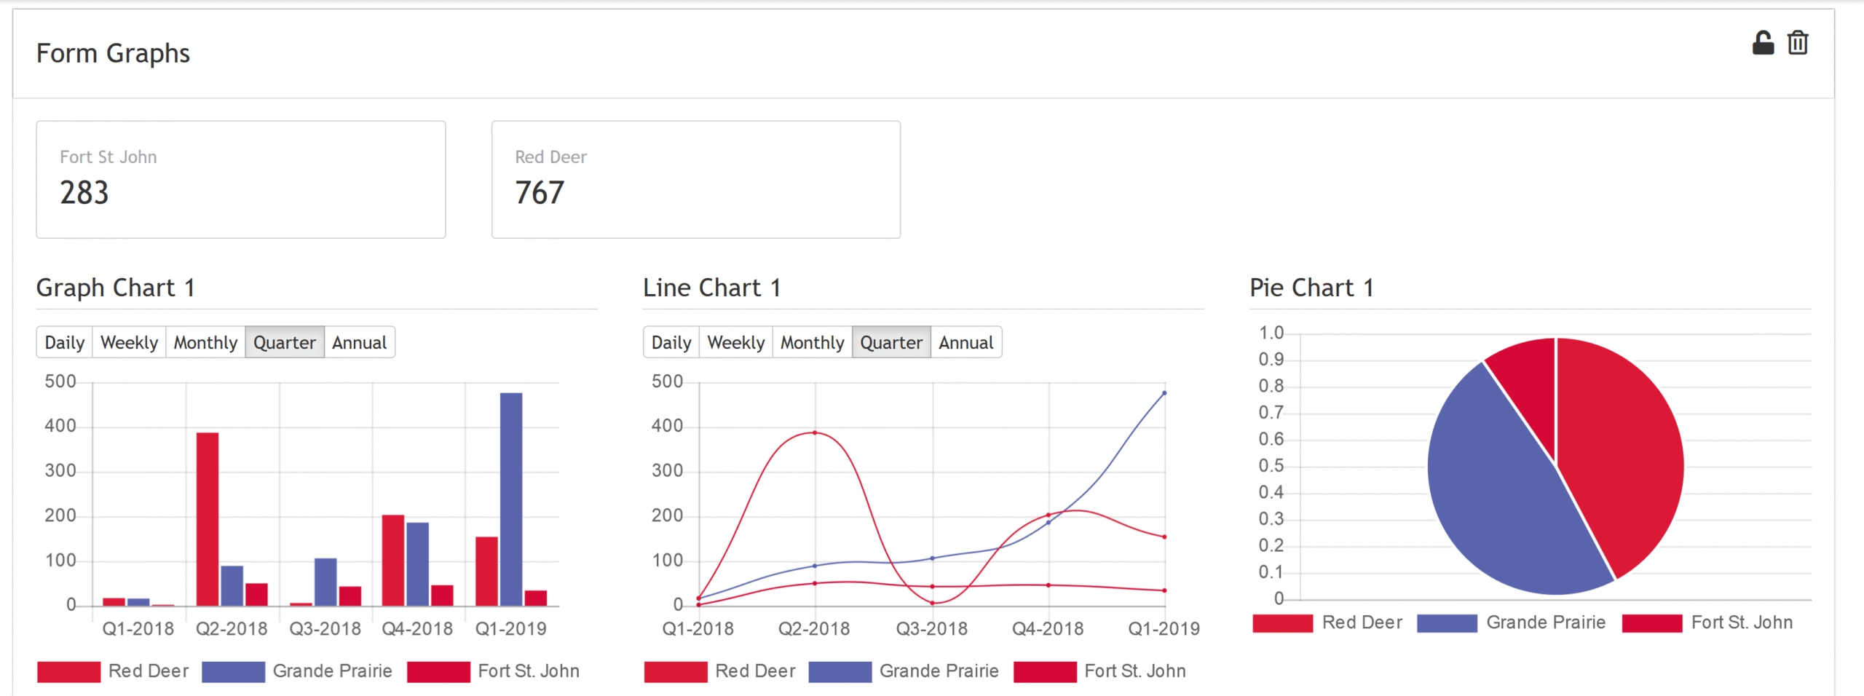Choose Monthly for Graph Chart 1
This screenshot has width=1864, height=696.
point(205,342)
